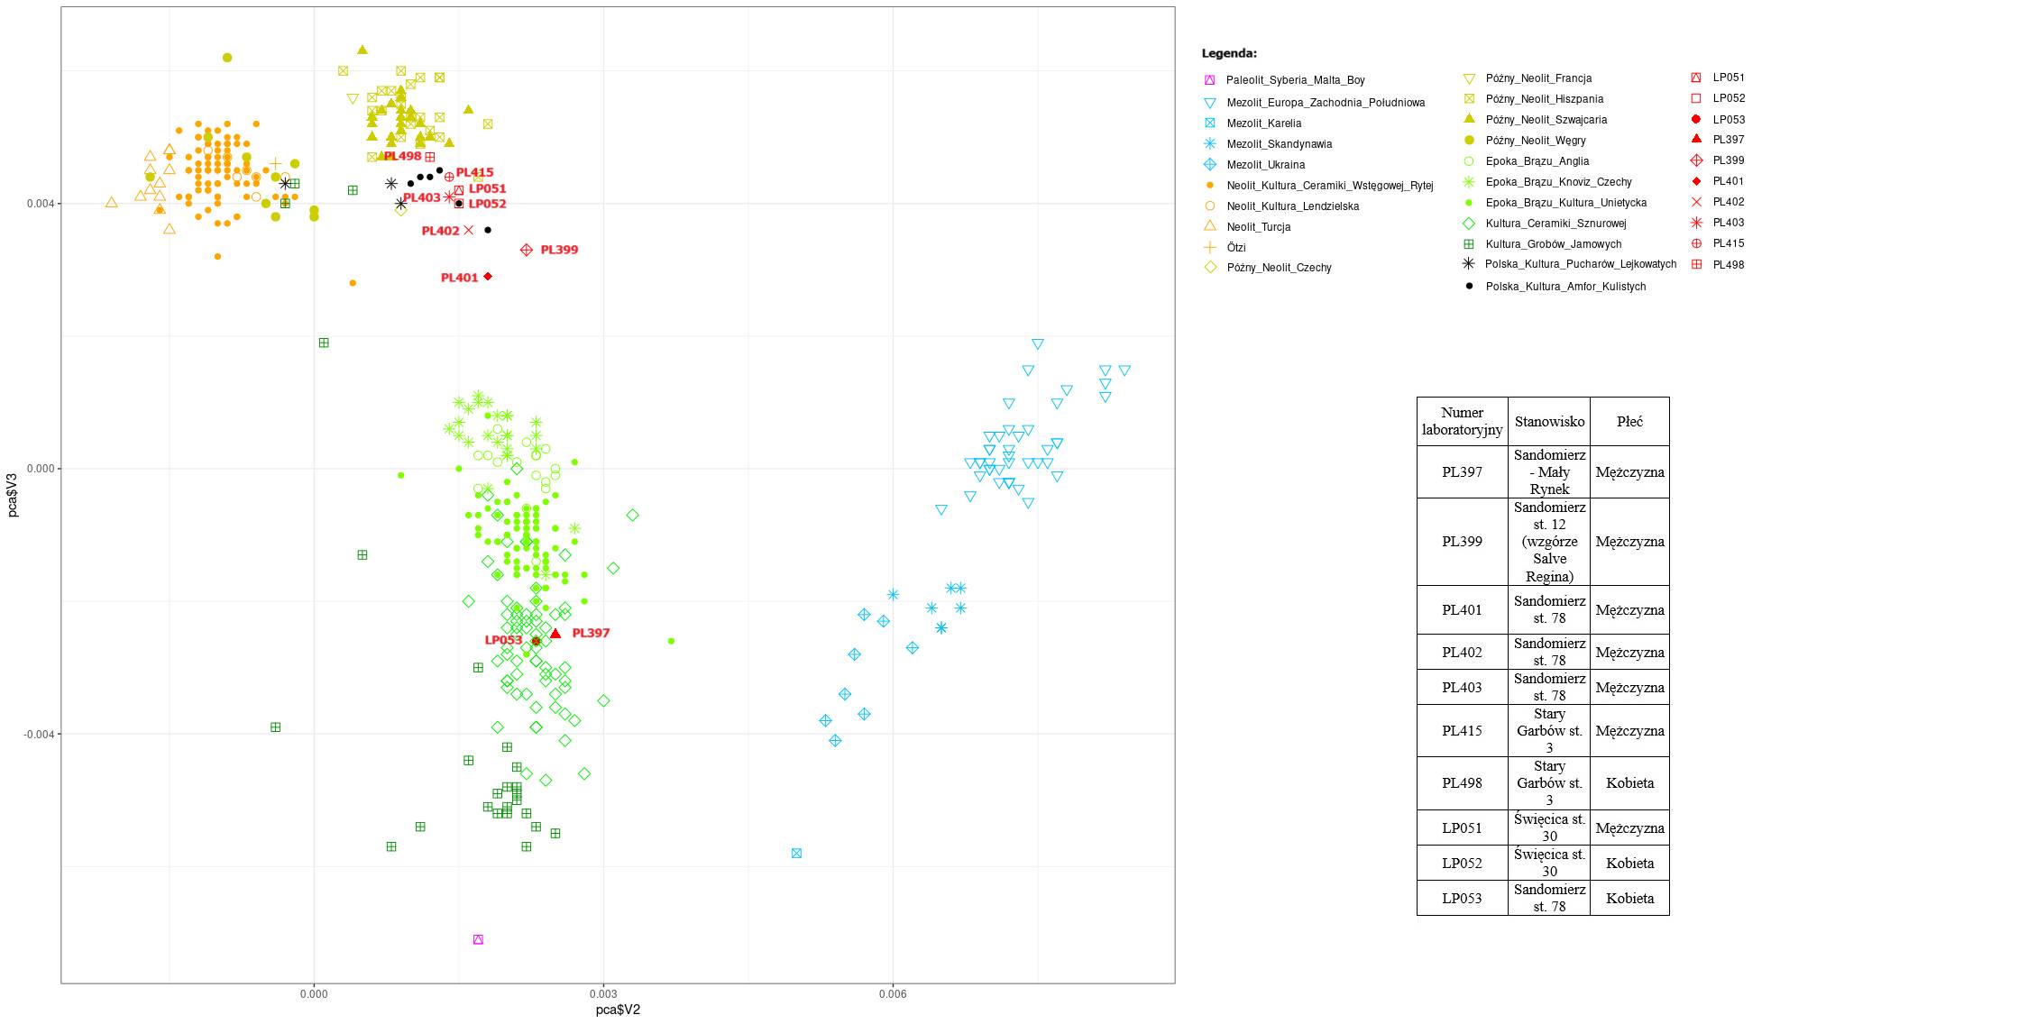Click the Ötzi orange plus legend icon
This screenshot has height=1024, width=2037.
coord(1210,247)
